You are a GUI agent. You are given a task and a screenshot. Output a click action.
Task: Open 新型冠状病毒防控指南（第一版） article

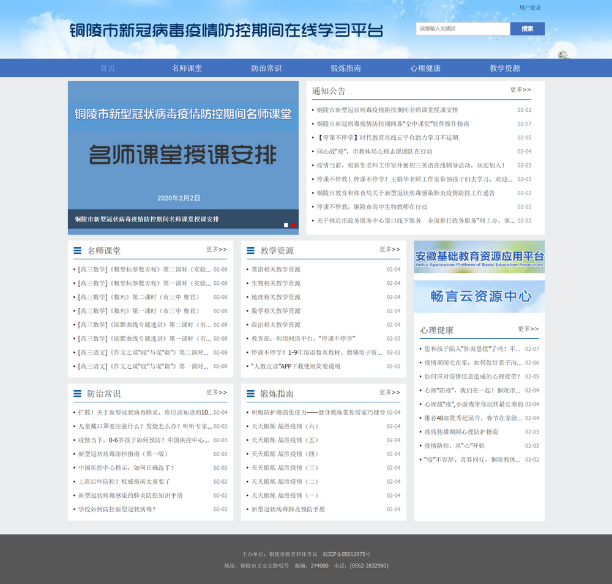tap(123, 454)
